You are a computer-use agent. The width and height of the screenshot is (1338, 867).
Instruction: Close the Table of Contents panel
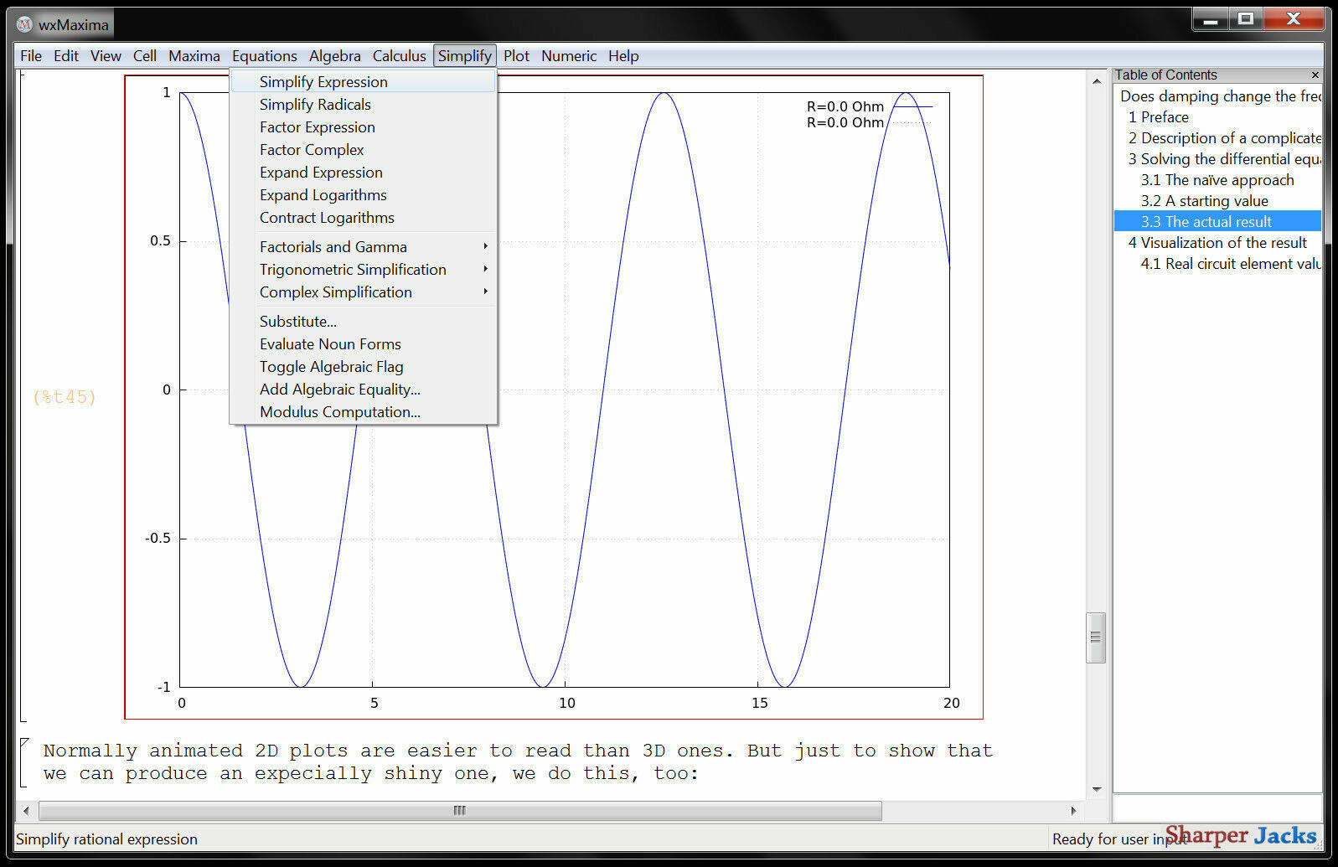coord(1315,75)
